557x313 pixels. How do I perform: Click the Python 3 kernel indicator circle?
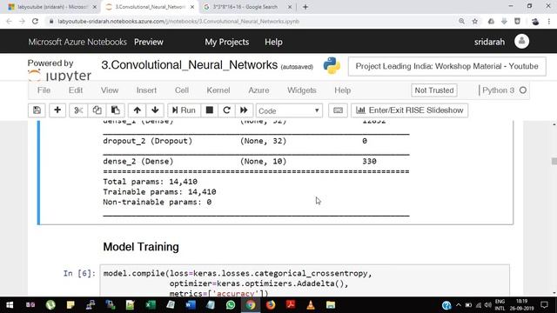click(523, 90)
